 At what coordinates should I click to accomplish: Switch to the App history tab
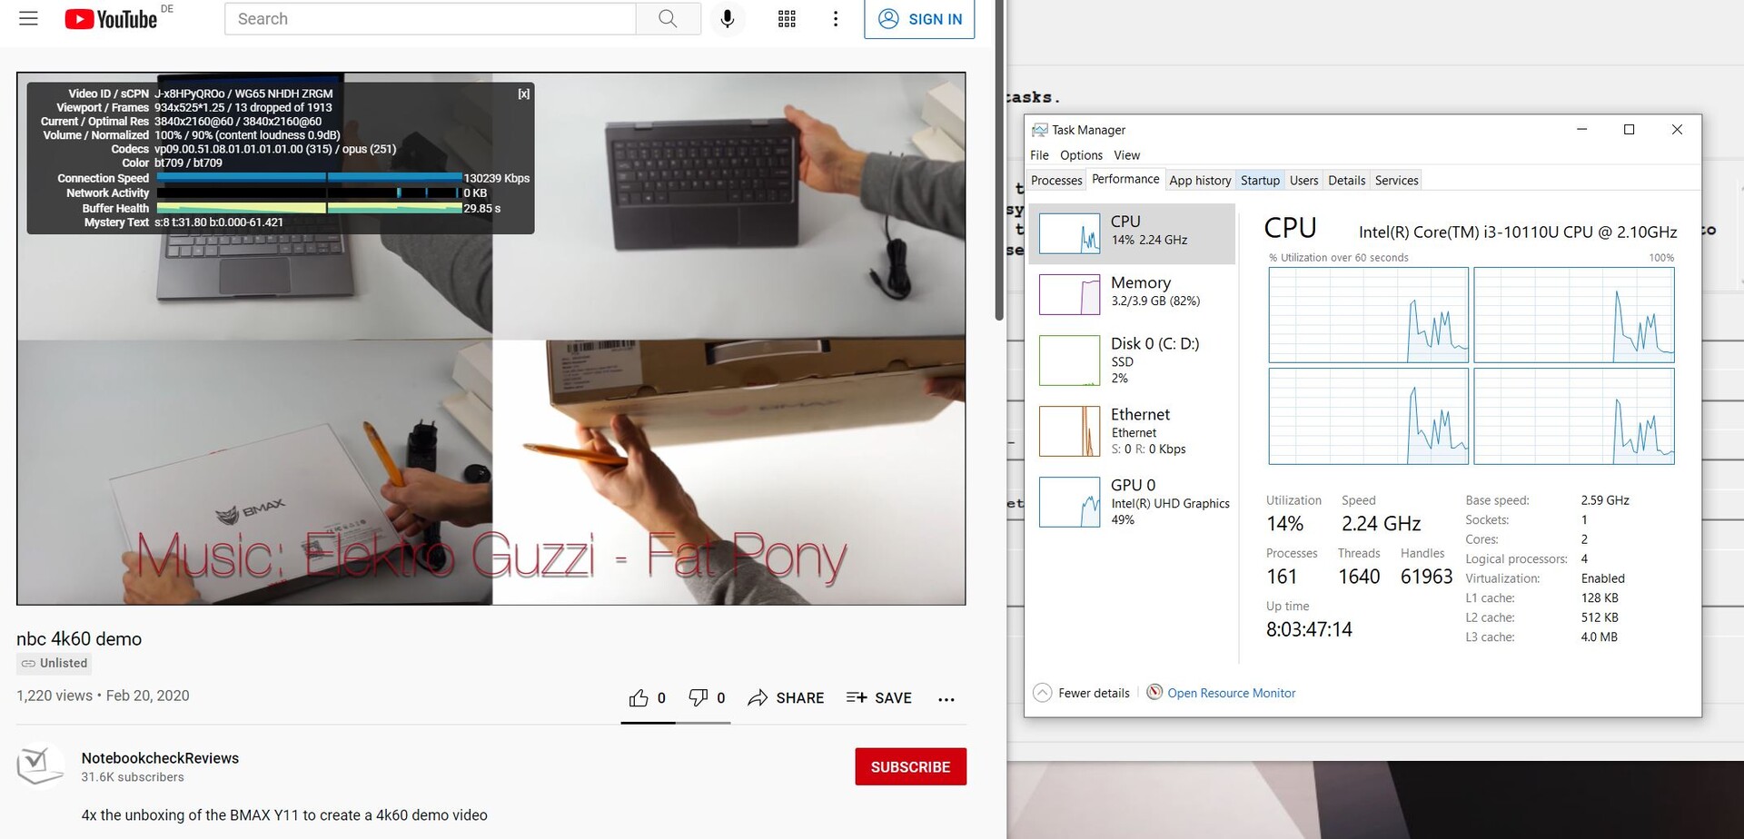coord(1200,180)
